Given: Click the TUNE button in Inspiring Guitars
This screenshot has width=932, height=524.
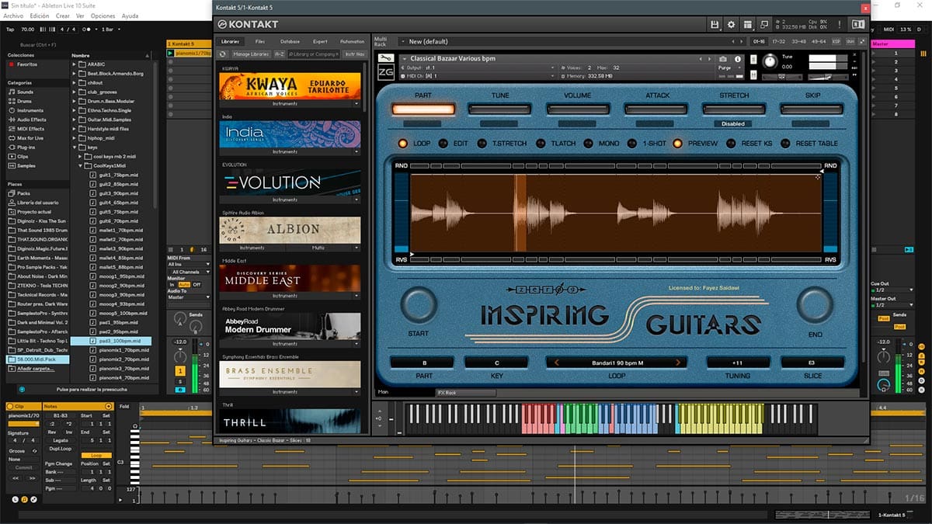Looking at the screenshot, I should [x=501, y=109].
